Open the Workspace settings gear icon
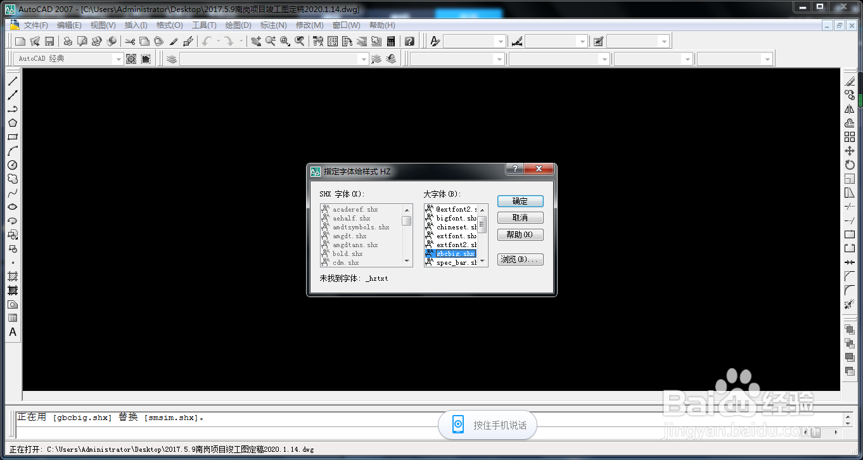This screenshot has height=460, width=863. coord(131,59)
